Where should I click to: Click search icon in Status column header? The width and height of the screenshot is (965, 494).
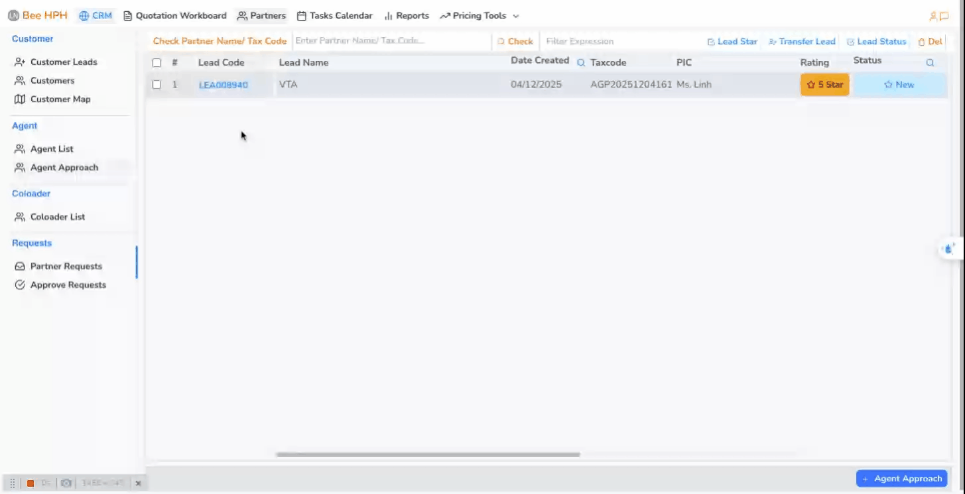tap(930, 62)
